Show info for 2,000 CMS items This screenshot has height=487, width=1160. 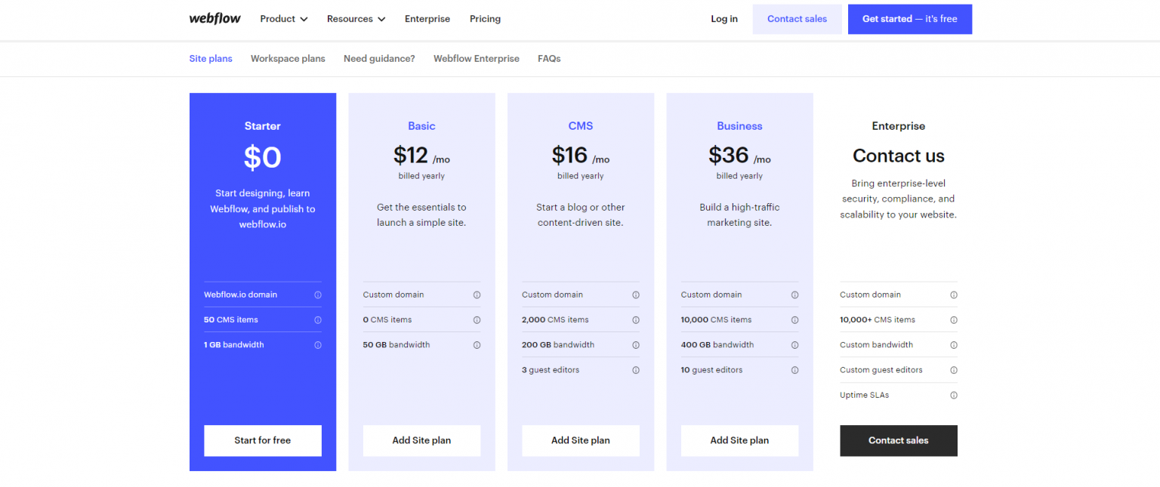(636, 320)
